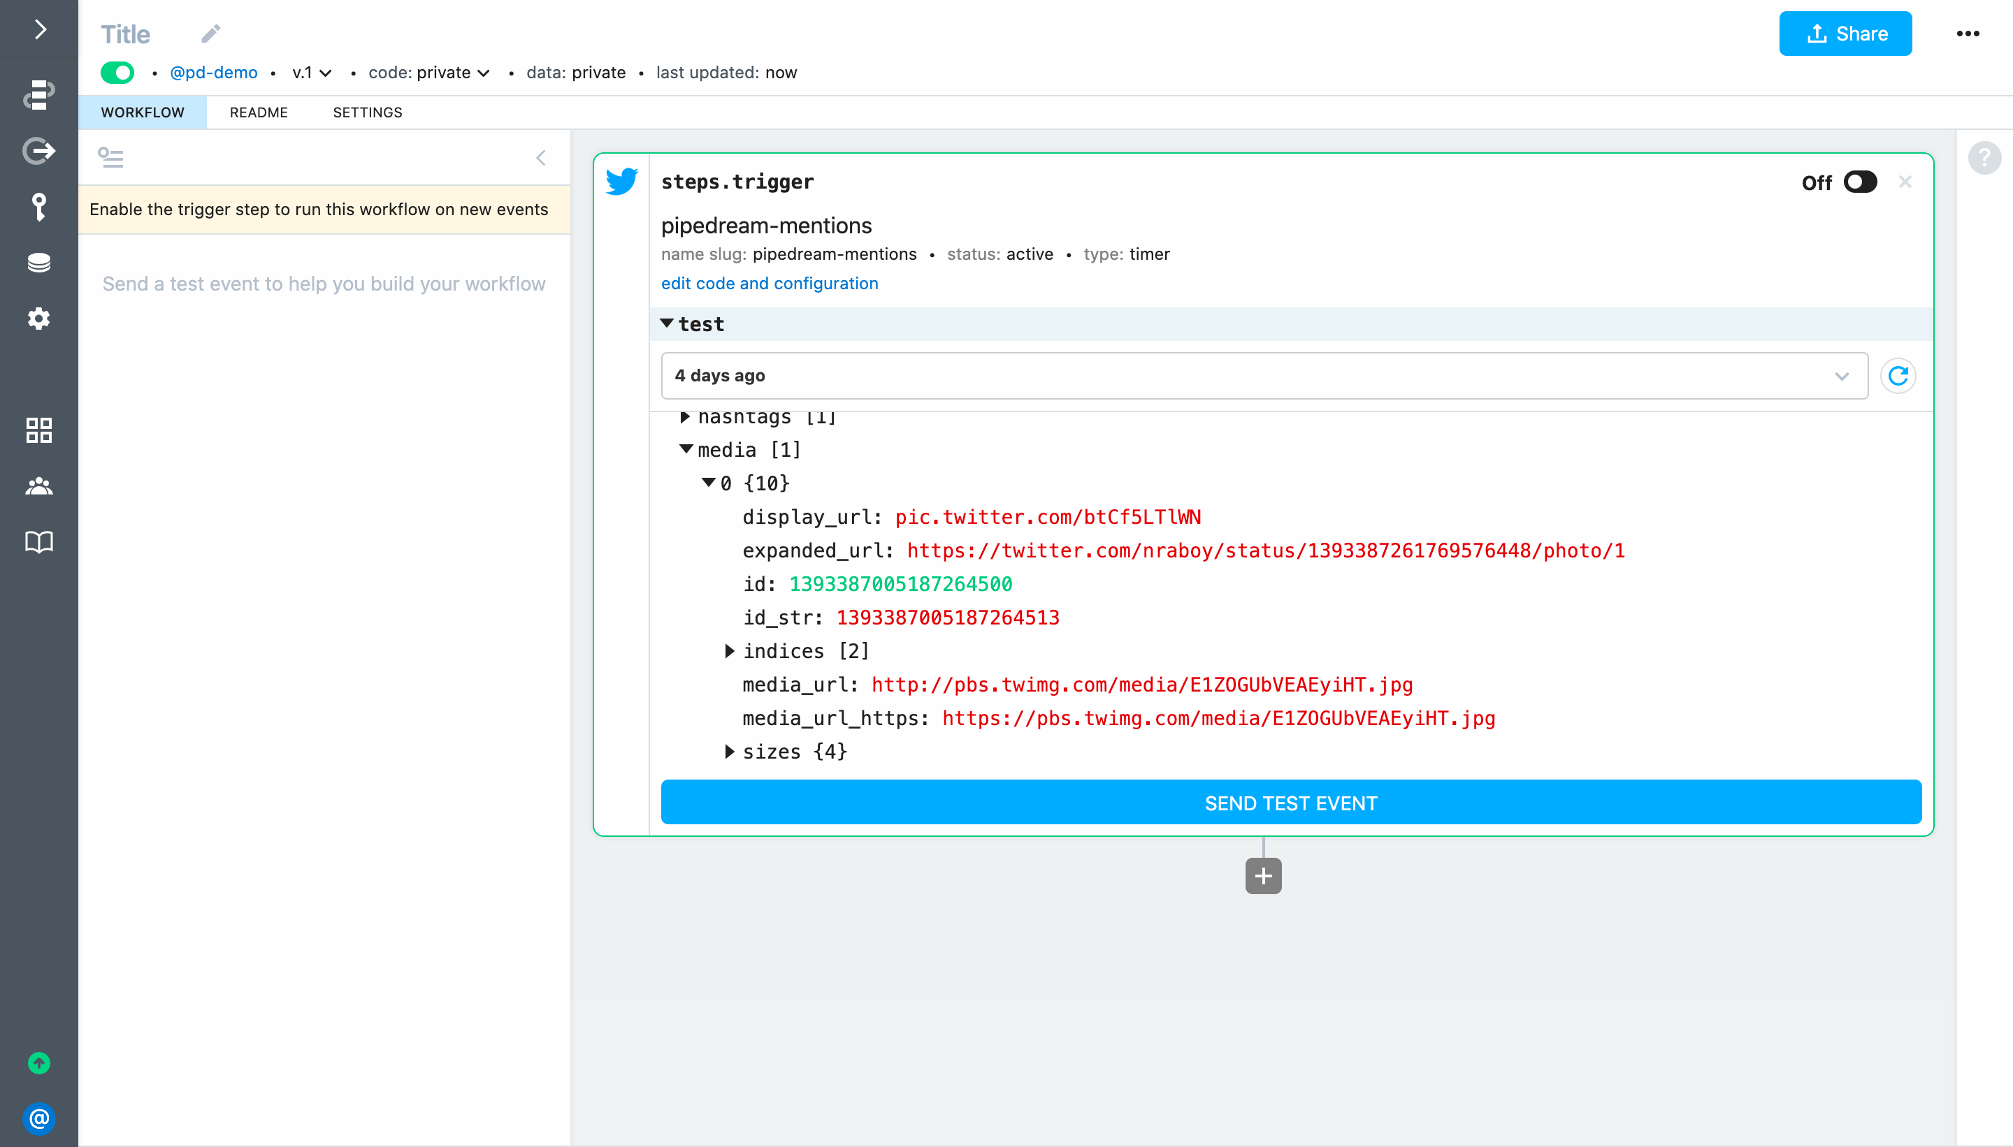Open the key icon for accounts
2013x1147 pixels.
click(x=38, y=206)
